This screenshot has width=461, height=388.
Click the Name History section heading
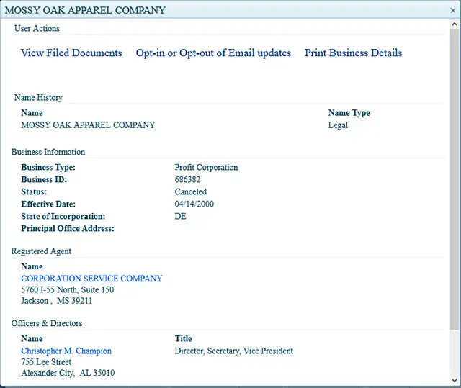[x=38, y=97]
